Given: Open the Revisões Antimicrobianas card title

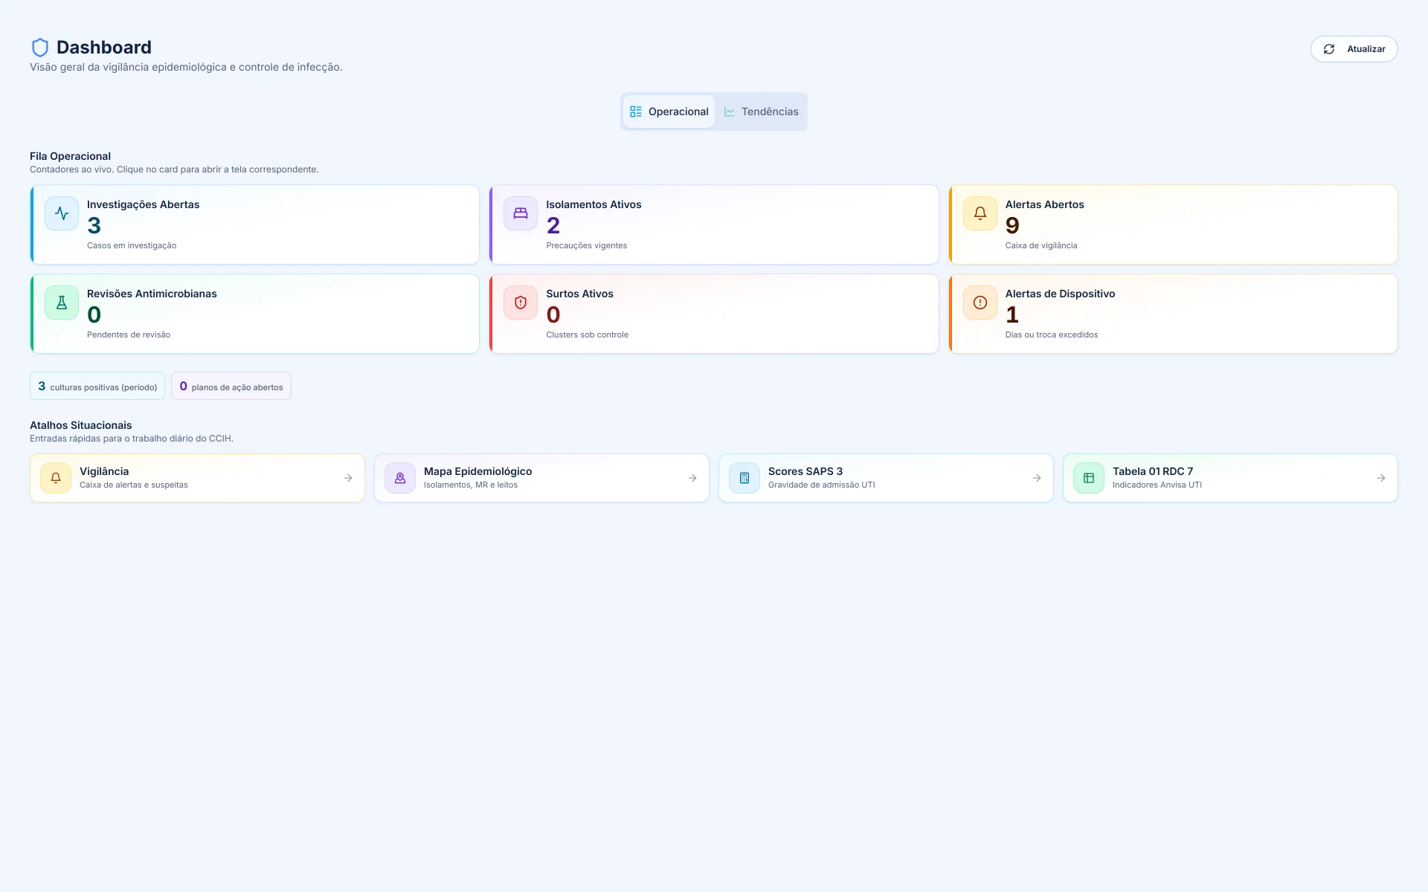Looking at the screenshot, I should tap(152, 294).
